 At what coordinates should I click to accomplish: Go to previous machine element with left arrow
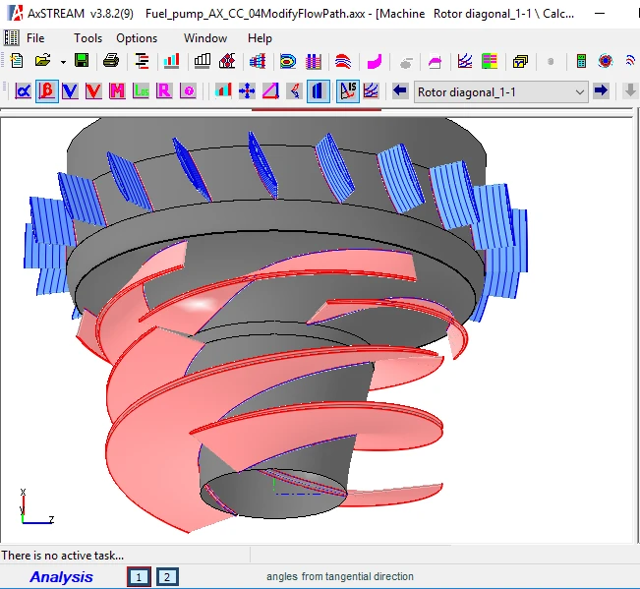[400, 91]
